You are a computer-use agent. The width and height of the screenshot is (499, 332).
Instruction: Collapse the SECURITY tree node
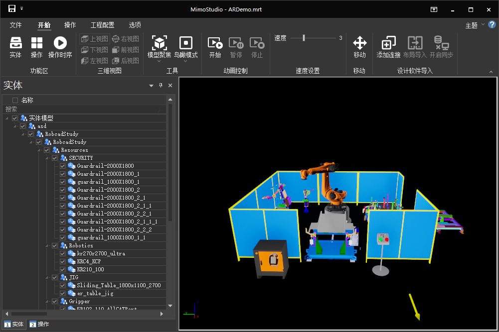47,158
